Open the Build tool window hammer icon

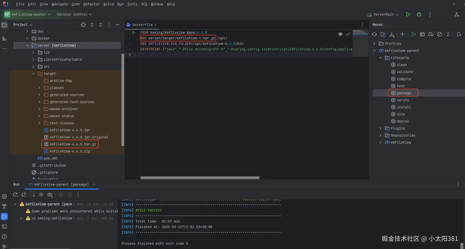(x=4, y=206)
